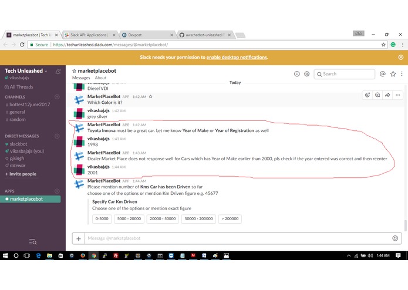Show hidden system tray icons chevron
This screenshot has width=408, height=290.
349,256
